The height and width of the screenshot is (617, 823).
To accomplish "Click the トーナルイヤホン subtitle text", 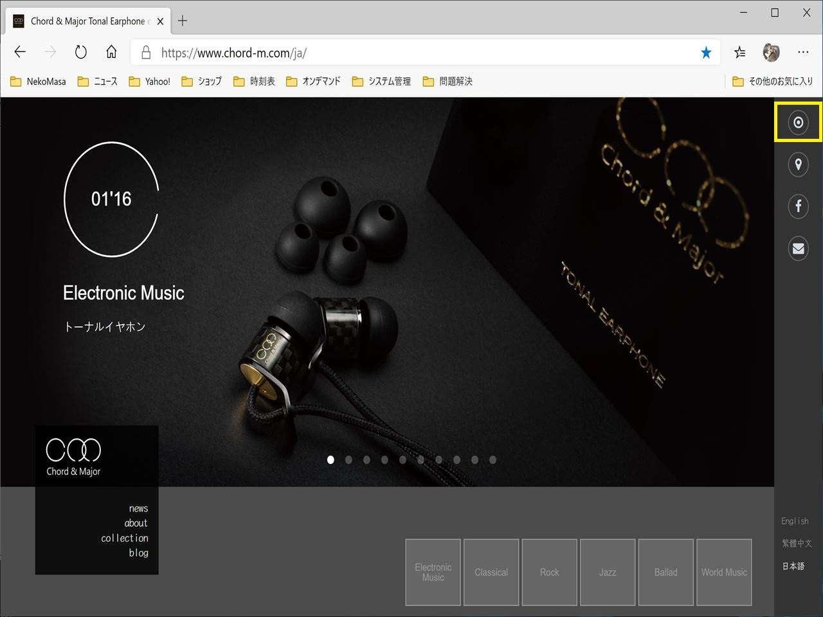I will [105, 326].
